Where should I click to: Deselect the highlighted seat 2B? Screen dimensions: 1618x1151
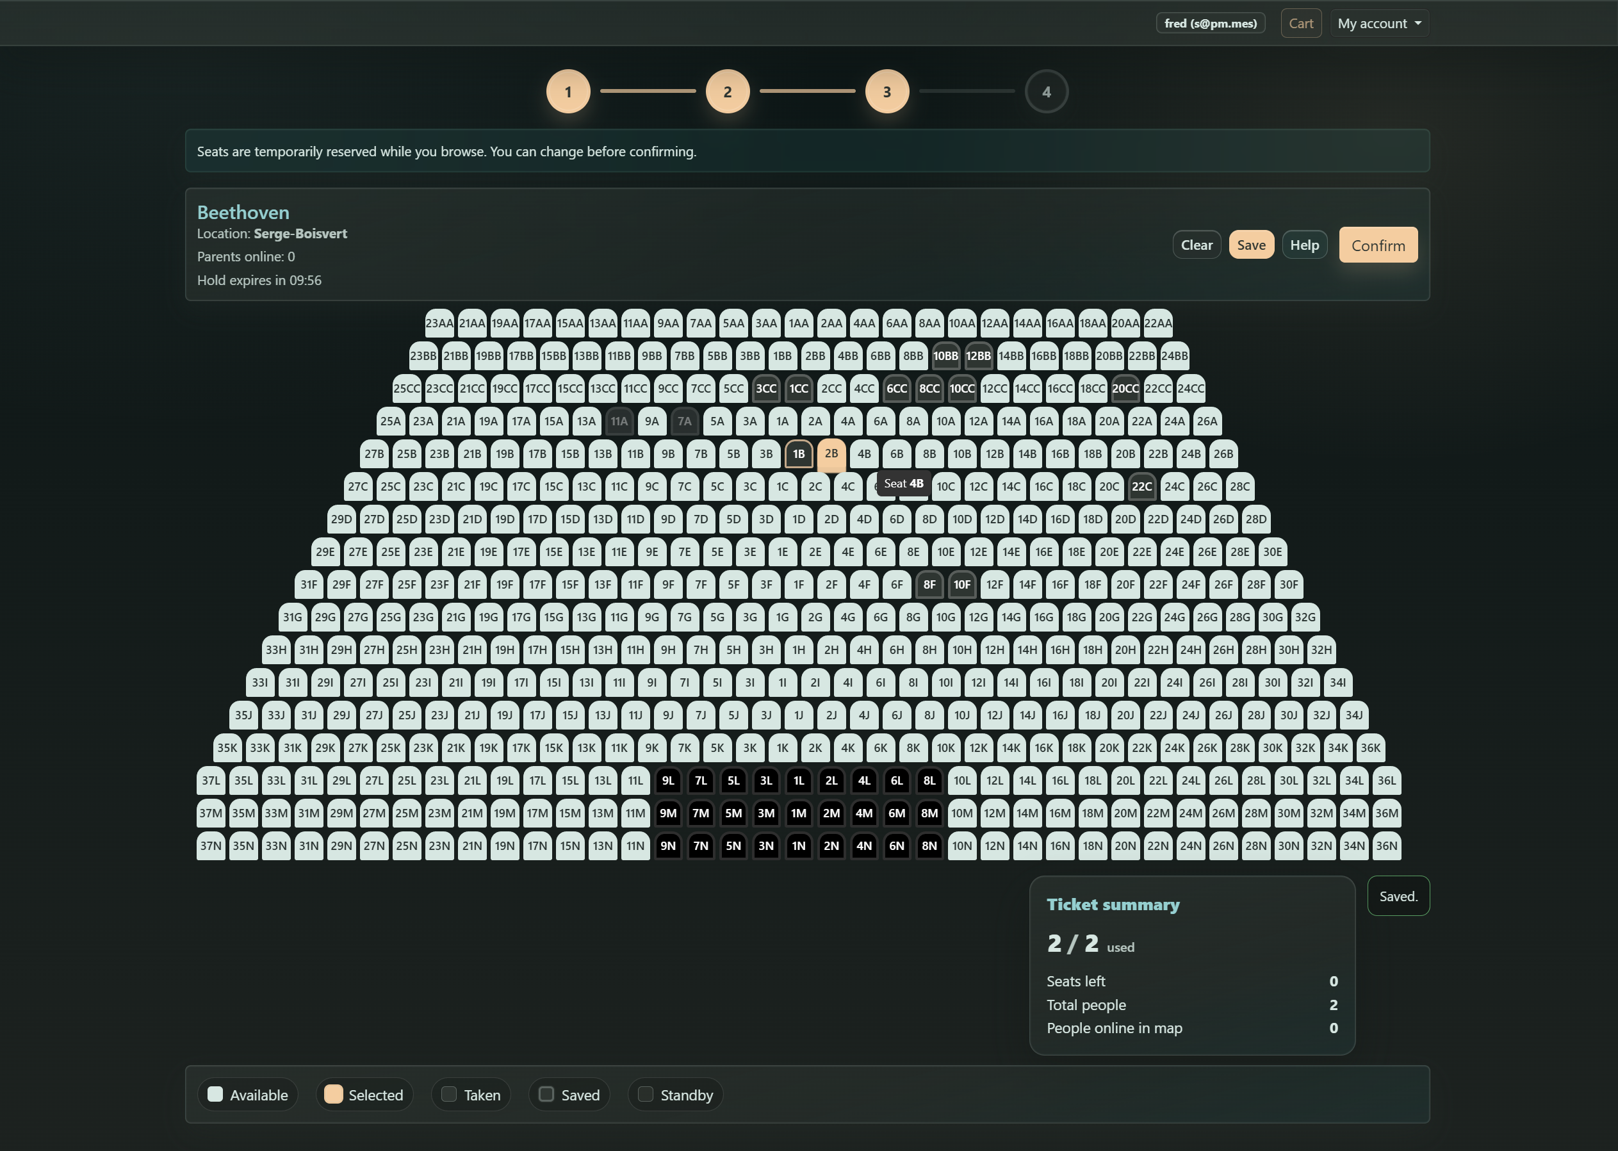coord(831,454)
